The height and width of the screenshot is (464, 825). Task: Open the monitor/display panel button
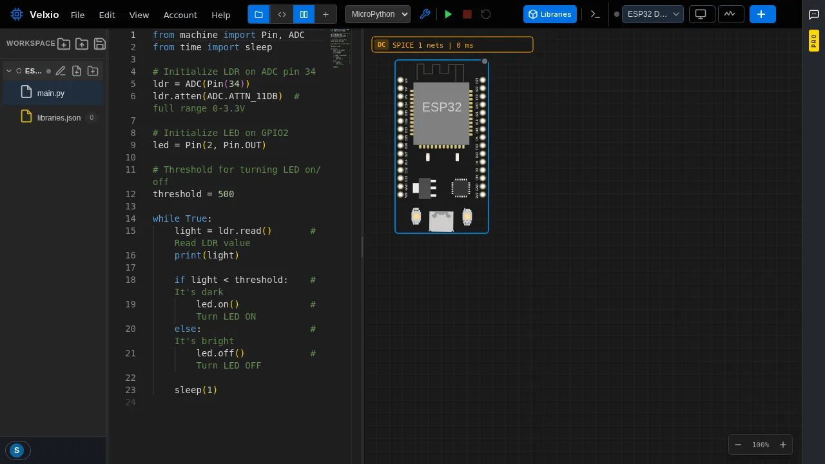click(x=701, y=14)
